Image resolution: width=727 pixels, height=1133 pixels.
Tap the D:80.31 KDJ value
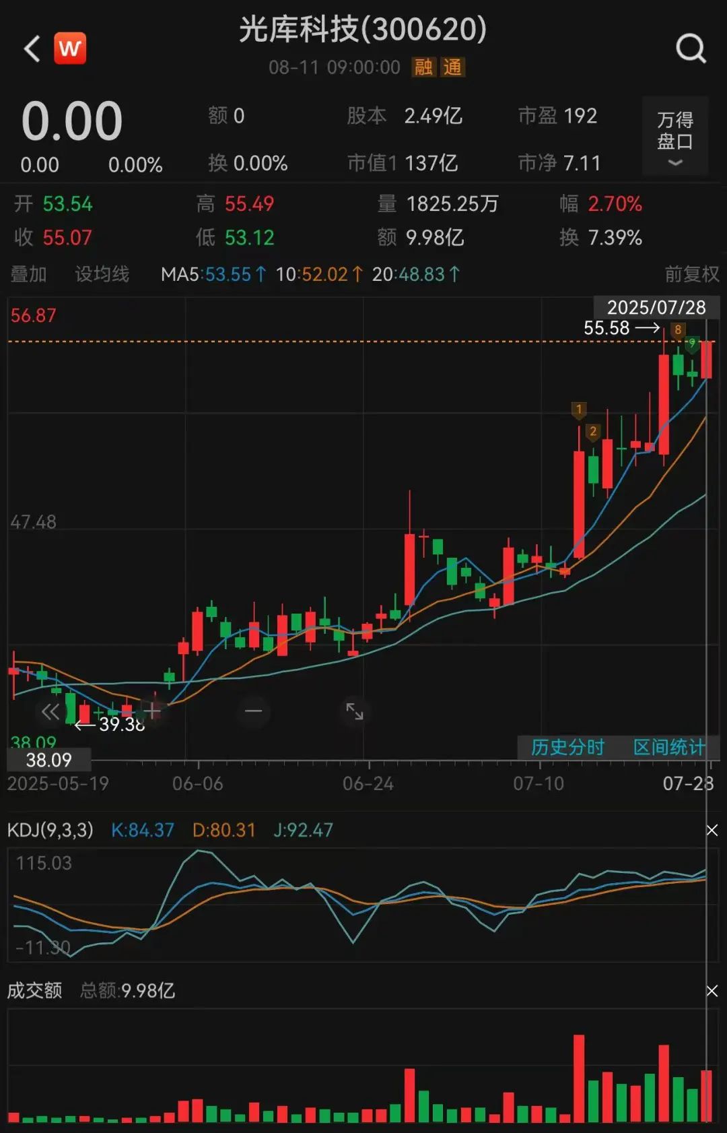(x=224, y=830)
